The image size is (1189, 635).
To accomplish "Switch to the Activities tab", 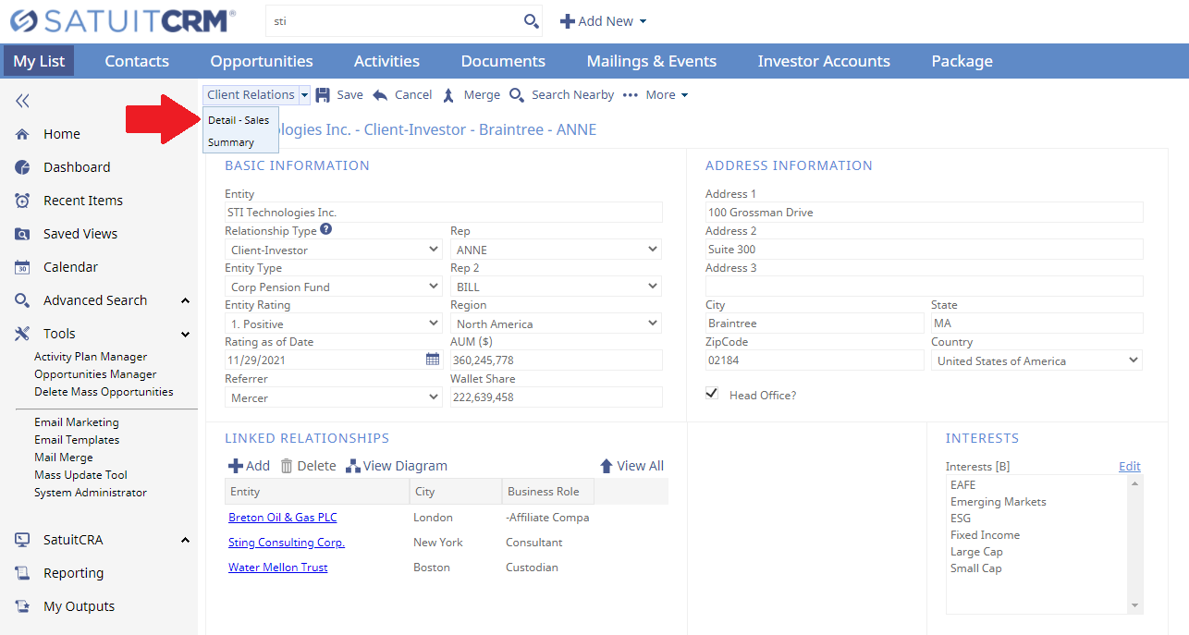I will 386,61.
